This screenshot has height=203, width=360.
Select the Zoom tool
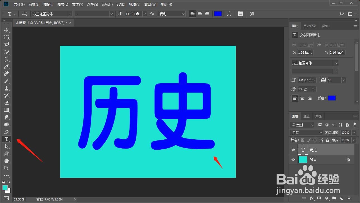point(6,168)
